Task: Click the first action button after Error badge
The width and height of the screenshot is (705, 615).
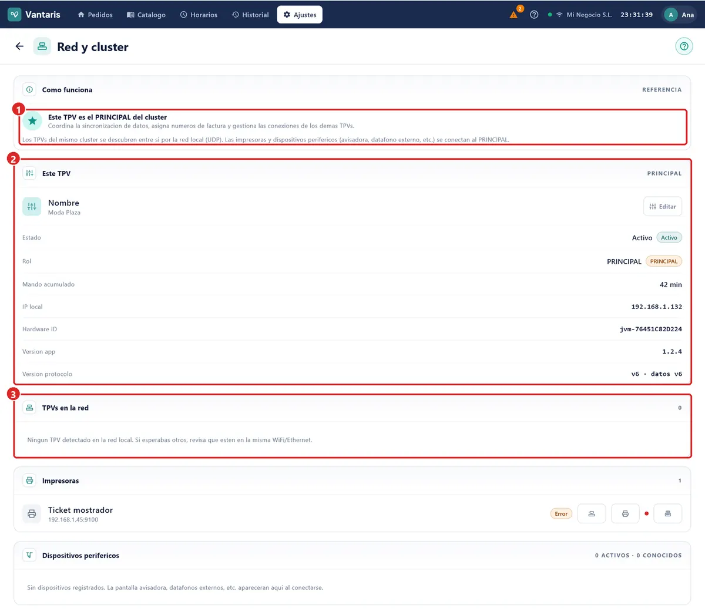Action: coord(592,514)
